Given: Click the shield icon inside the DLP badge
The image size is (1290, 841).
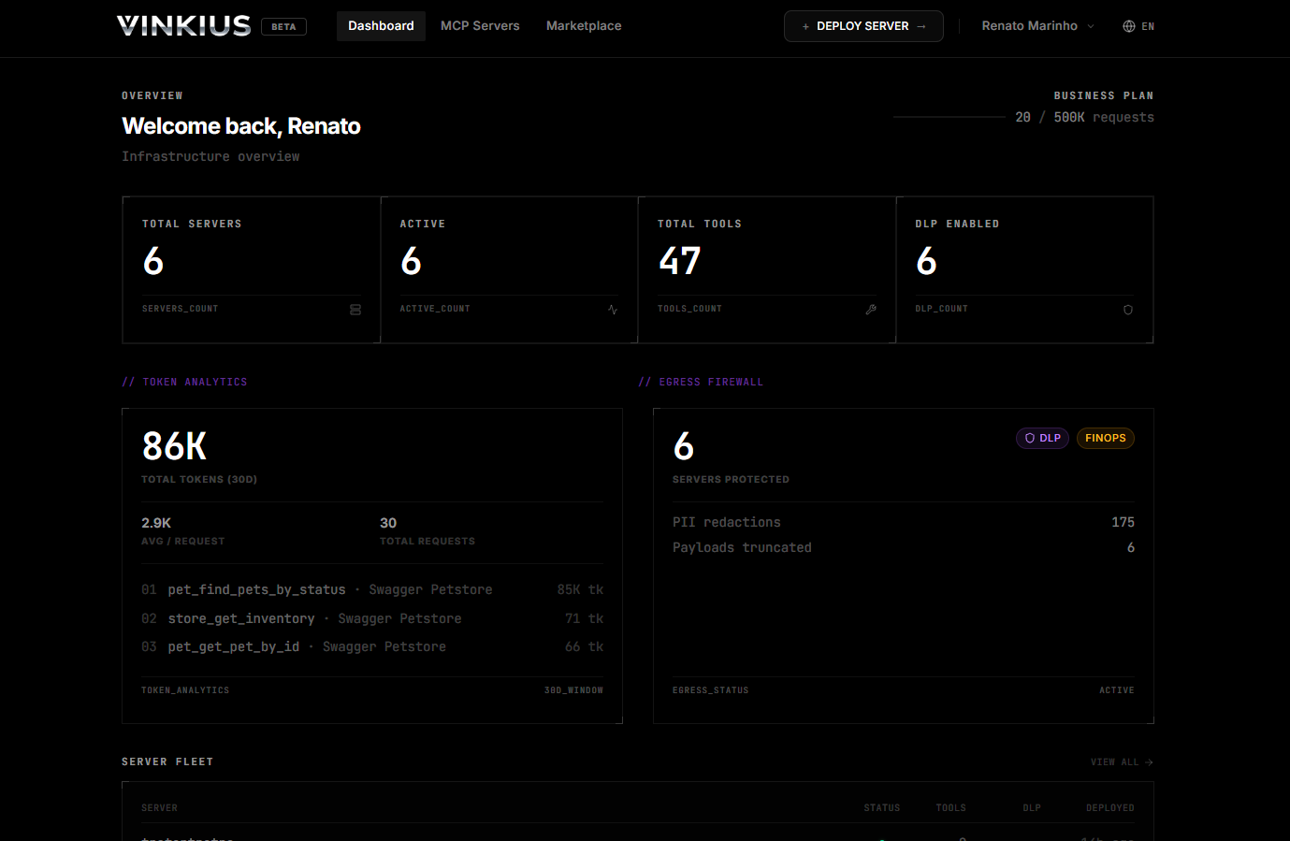Looking at the screenshot, I should (x=1028, y=438).
